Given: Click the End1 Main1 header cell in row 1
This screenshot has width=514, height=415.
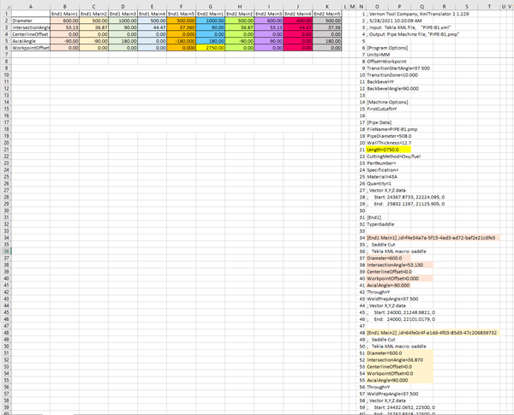Looking at the screenshot, I should [64, 14].
